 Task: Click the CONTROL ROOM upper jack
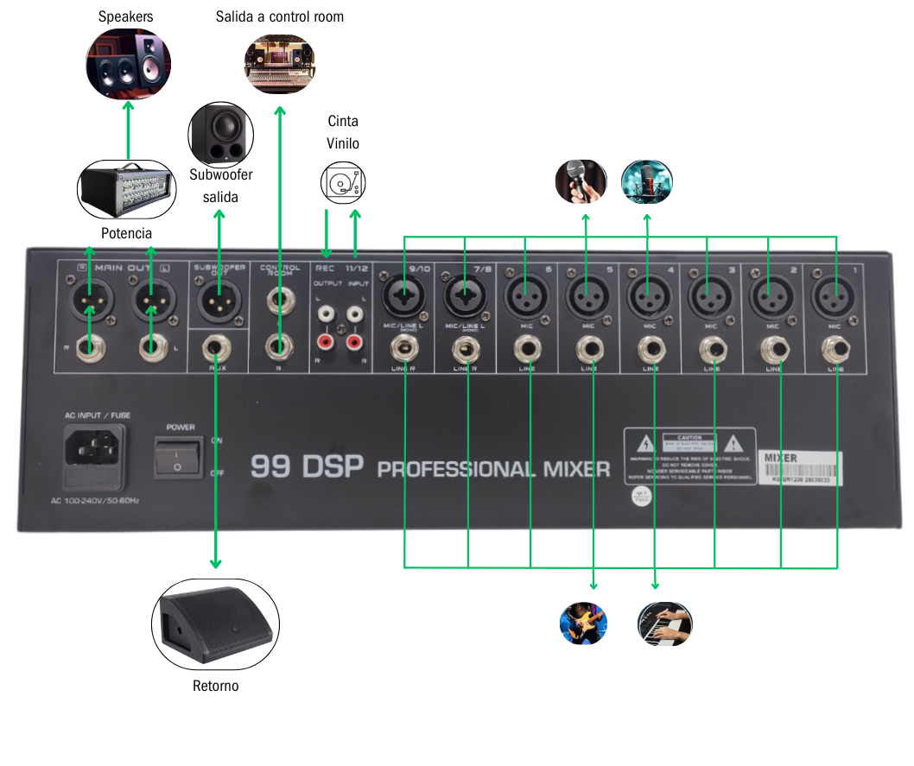280,301
